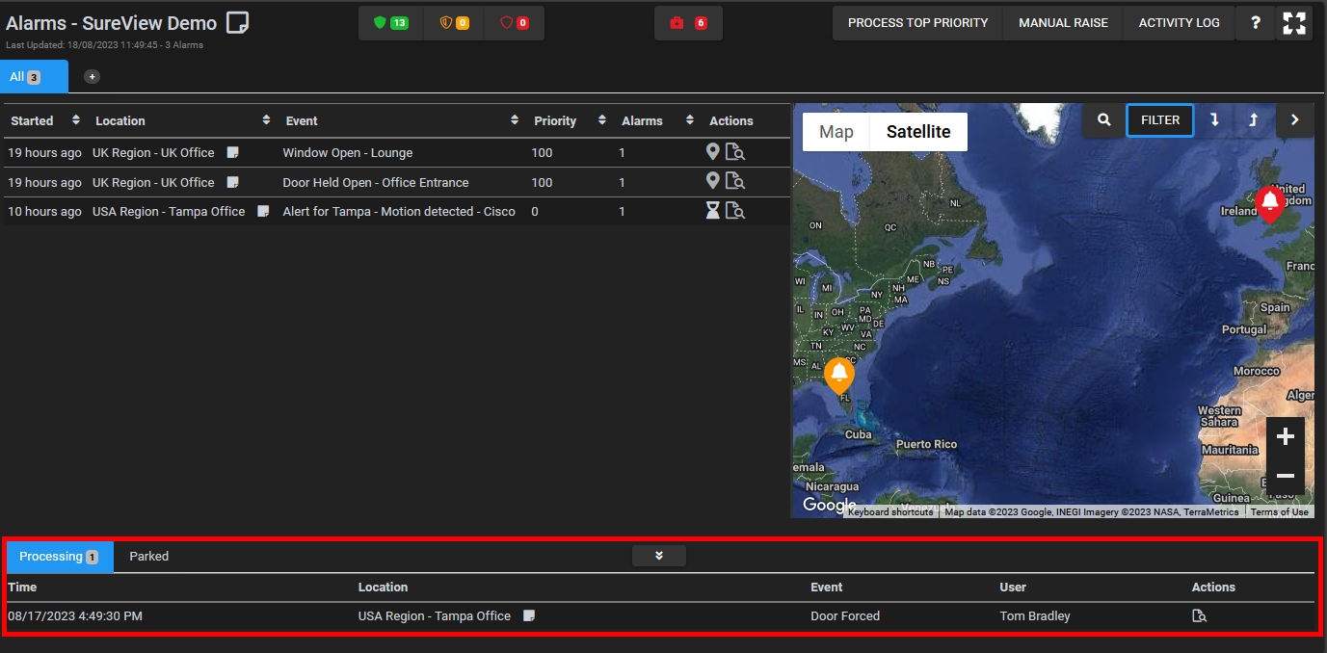1327x653 pixels.
Task: Open the help question mark button
Action: (x=1255, y=23)
